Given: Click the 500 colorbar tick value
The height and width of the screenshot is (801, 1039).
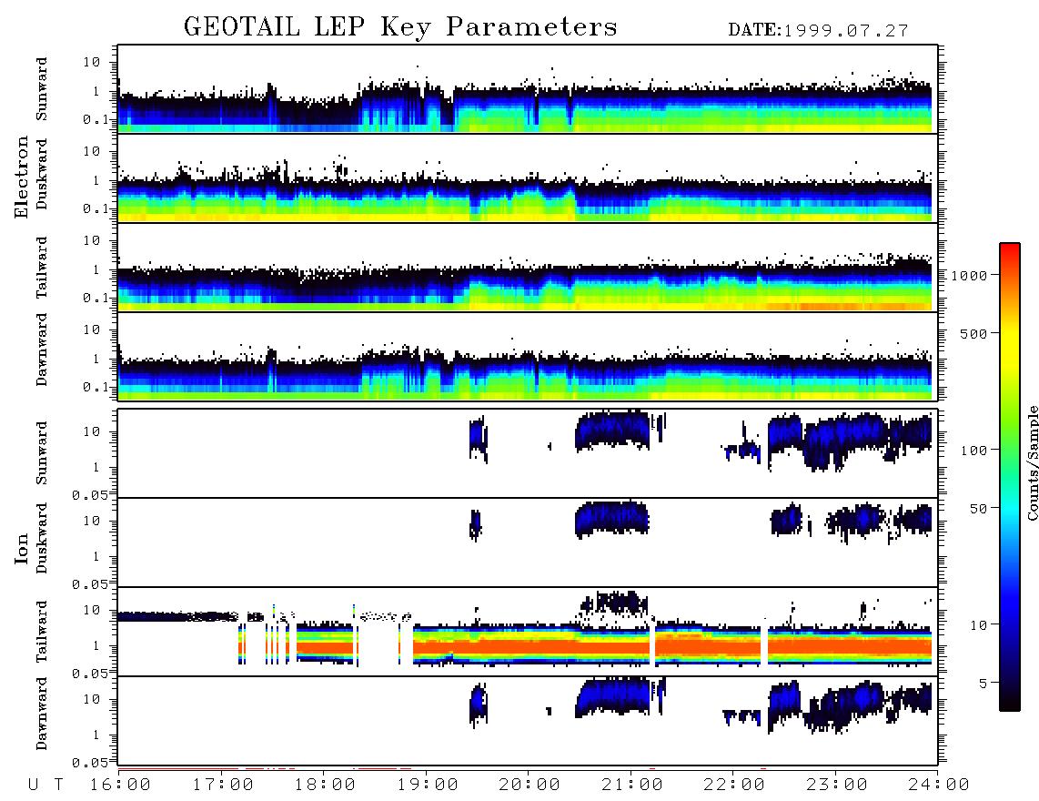Looking at the screenshot, I should 974,333.
